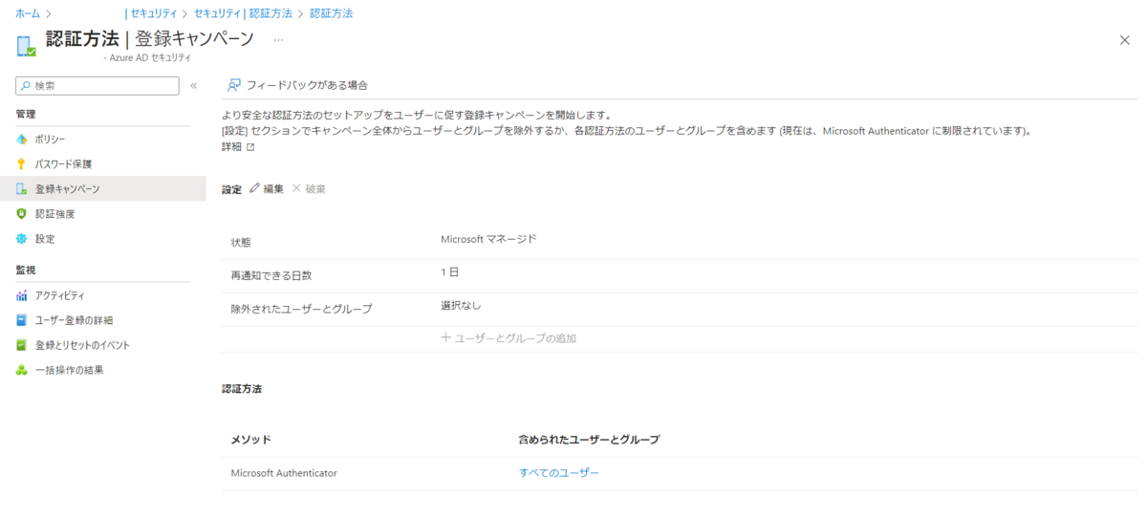Focus the 検索 search field

[x=97, y=86]
